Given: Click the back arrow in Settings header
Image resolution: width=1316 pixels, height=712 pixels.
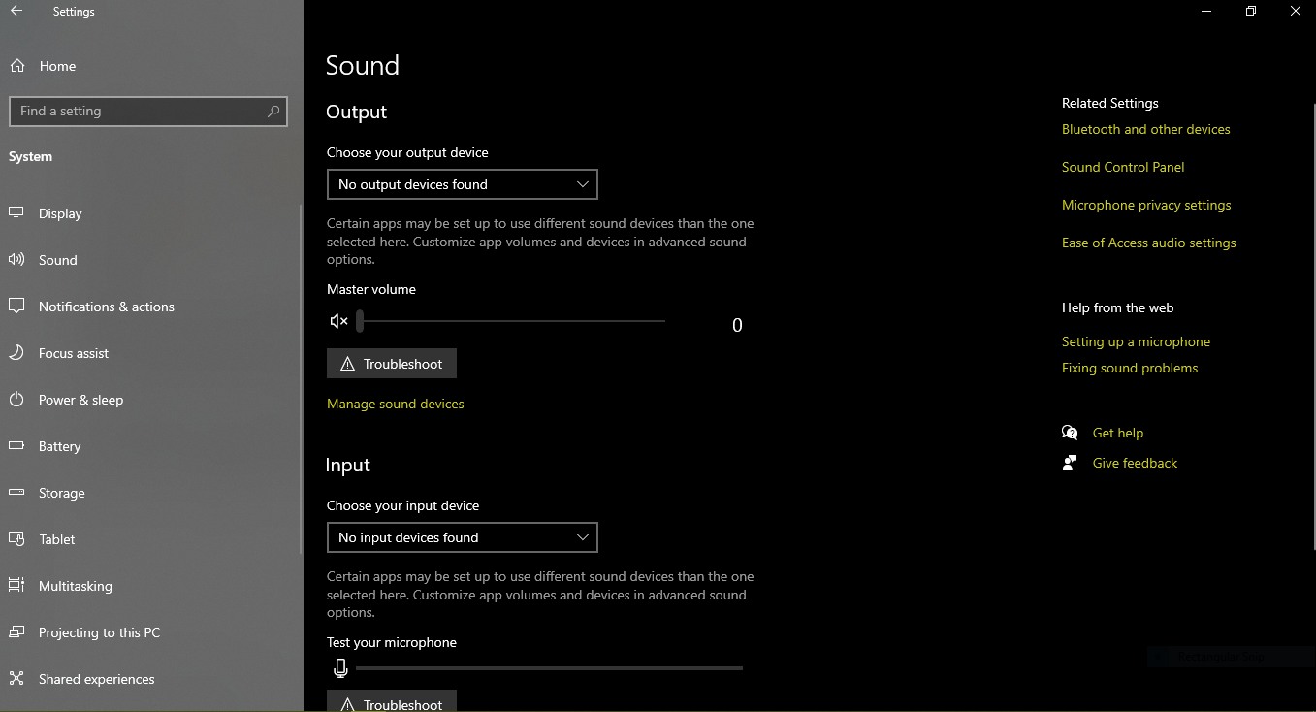Looking at the screenshot, I should pyautogui.click(x=16, y=12).
